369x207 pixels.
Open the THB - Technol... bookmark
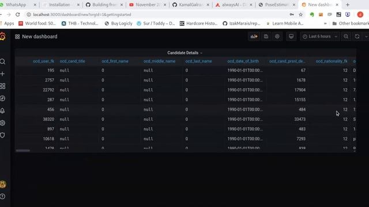[80, 24]
